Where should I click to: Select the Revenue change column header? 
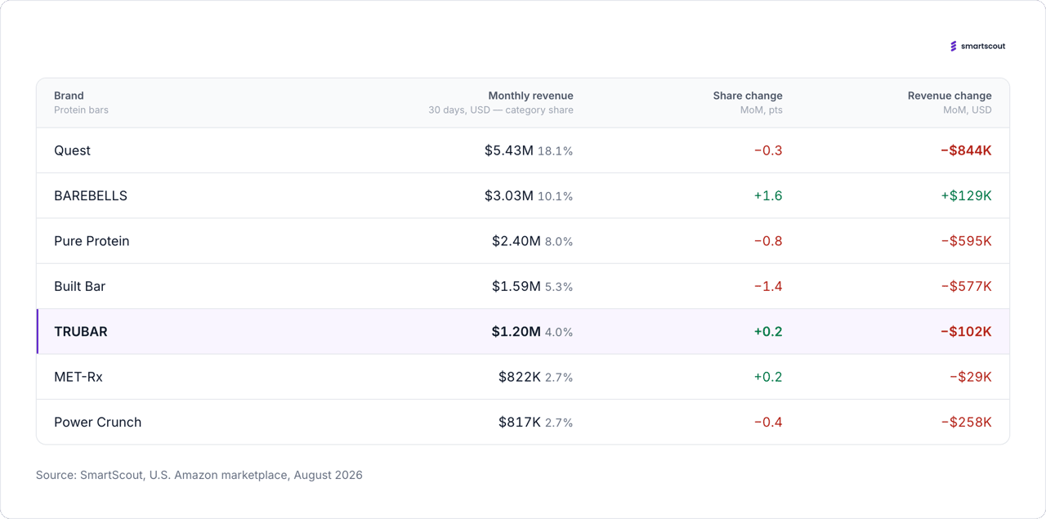pos(950,96)
